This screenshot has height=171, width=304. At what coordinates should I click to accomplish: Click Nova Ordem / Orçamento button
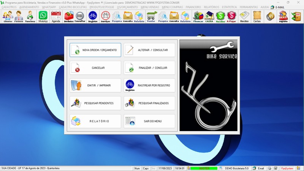click(x=95, y=50)
